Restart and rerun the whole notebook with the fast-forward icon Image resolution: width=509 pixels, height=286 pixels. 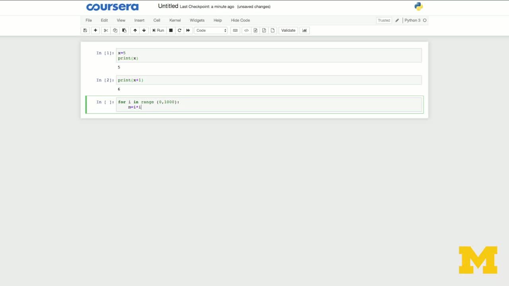[188, 30]
